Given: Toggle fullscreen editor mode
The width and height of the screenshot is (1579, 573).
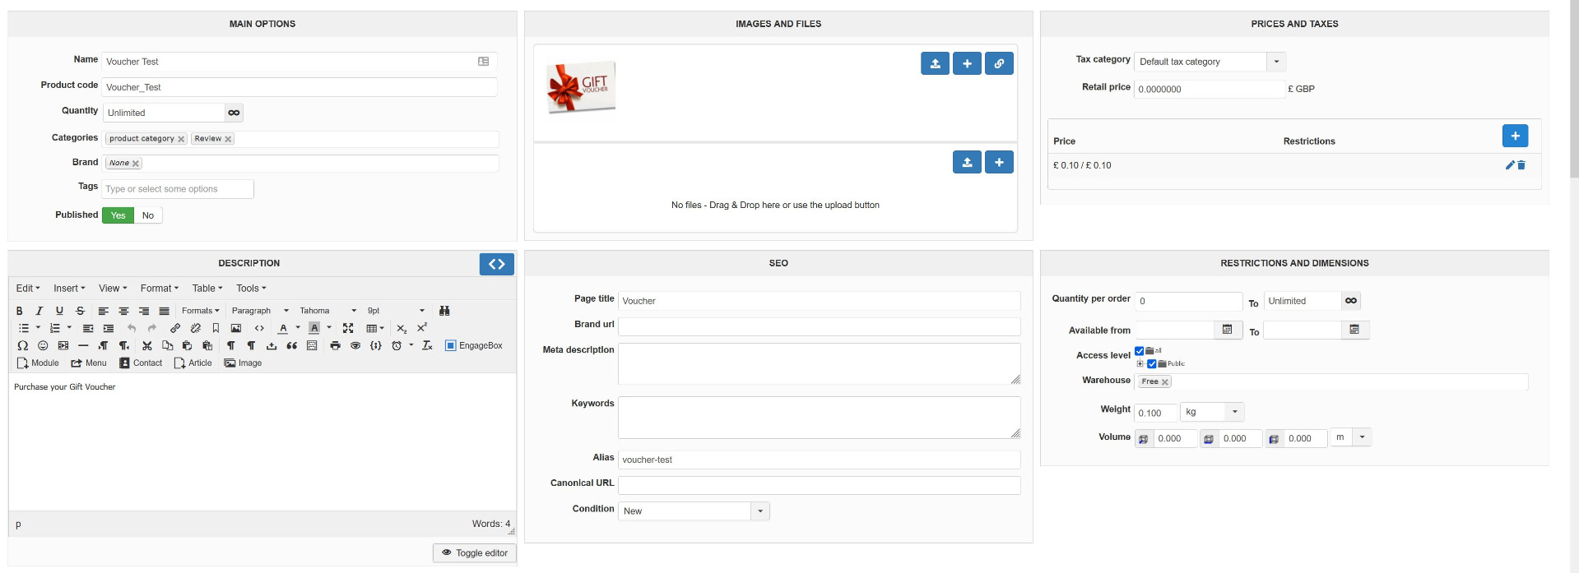Looking at the screenshot, I should 348,328.
